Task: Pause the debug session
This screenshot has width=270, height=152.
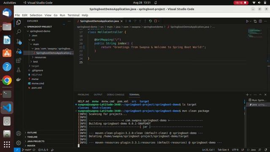Action: click(130, 21)
